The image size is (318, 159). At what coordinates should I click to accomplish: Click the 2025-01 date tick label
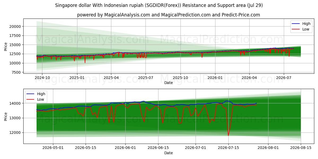point(77,77)
